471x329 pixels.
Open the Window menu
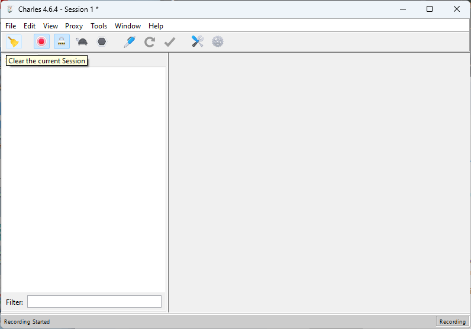coord(128,26)
